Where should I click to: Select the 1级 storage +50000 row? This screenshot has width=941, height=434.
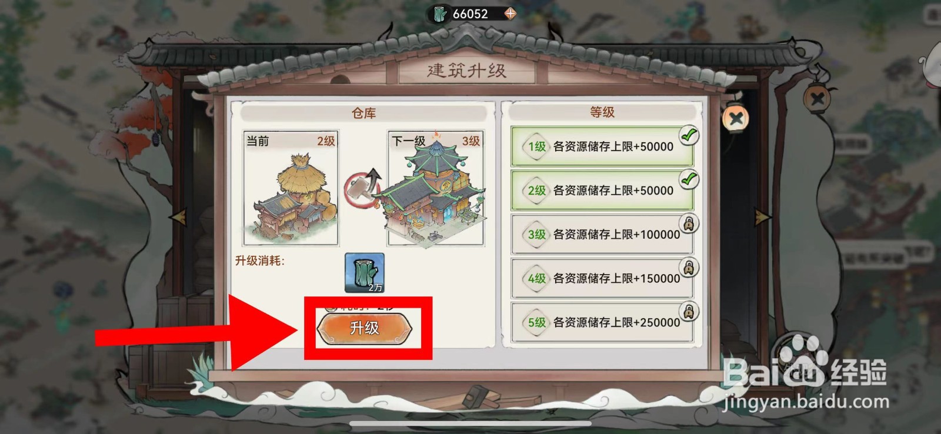602,146
